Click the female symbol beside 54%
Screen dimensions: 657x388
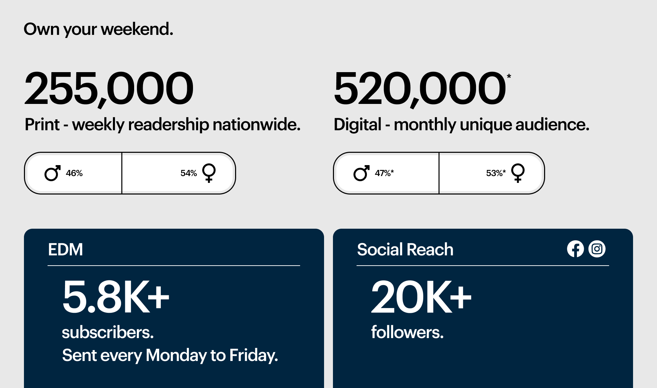[x=209, y=173]
